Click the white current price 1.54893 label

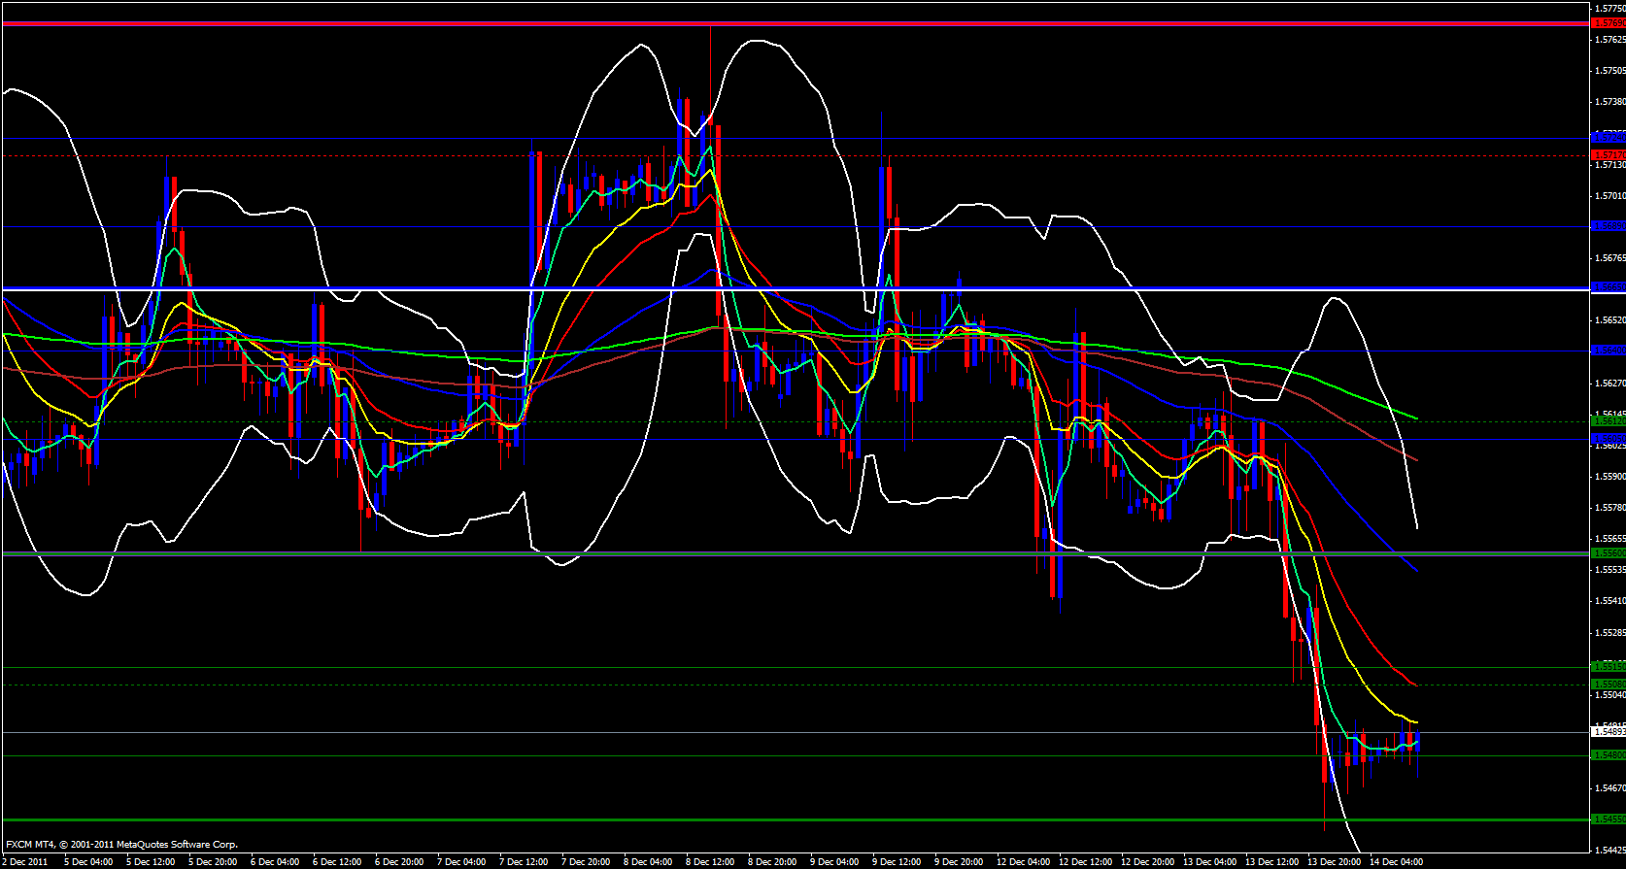[x=1608, y=732]
